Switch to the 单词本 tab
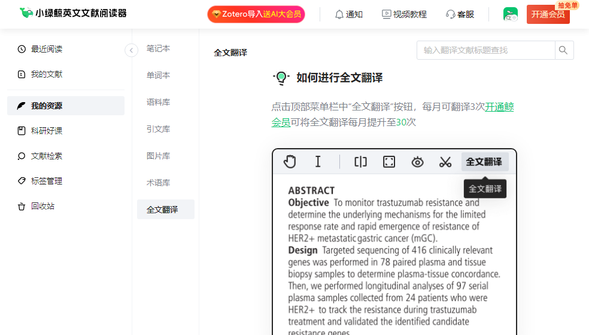589x335 pixels. pos(158,75)
